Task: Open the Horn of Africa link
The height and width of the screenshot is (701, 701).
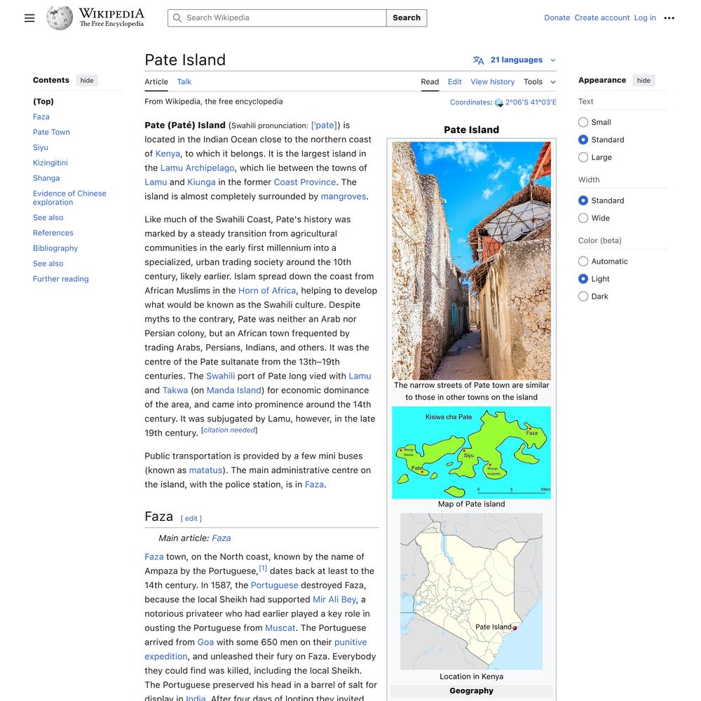Action: (267, 291)
